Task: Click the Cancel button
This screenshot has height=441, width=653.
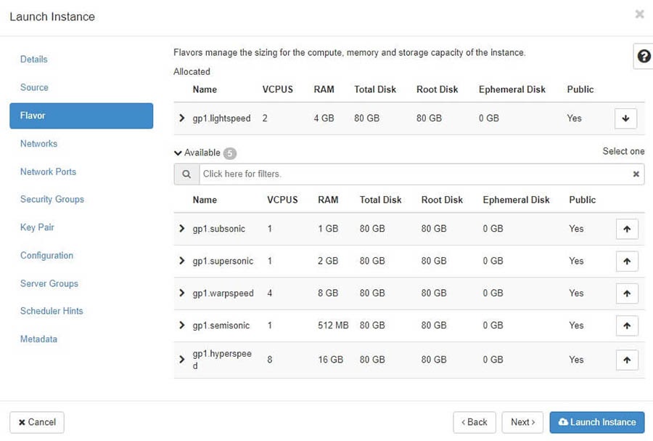Action: coord(37,422)
